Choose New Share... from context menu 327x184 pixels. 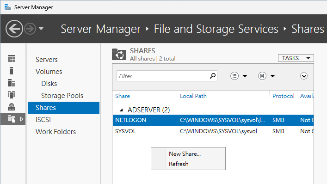[x=185, y=154]
